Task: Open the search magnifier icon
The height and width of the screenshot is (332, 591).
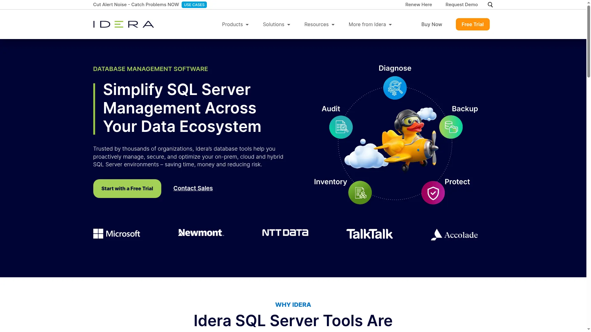Action: pos(490,5)
